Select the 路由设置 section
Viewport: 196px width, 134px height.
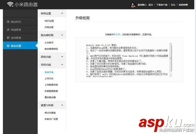(20, 46)
